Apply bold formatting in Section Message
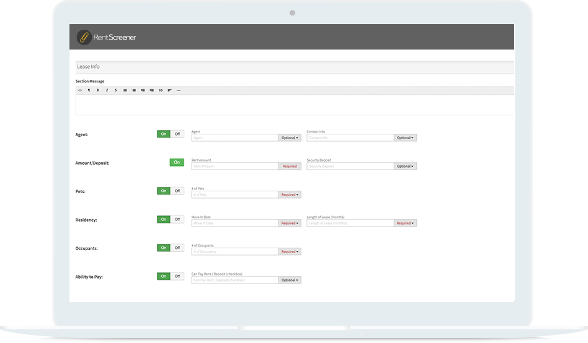The height and width of the screenshot is (343, 588). (98, 90)
